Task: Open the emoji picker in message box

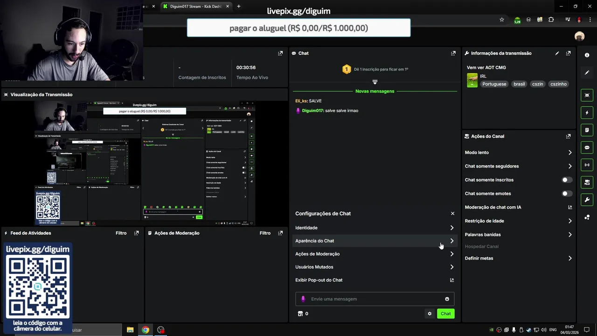Action: click(x=447, y=299)
